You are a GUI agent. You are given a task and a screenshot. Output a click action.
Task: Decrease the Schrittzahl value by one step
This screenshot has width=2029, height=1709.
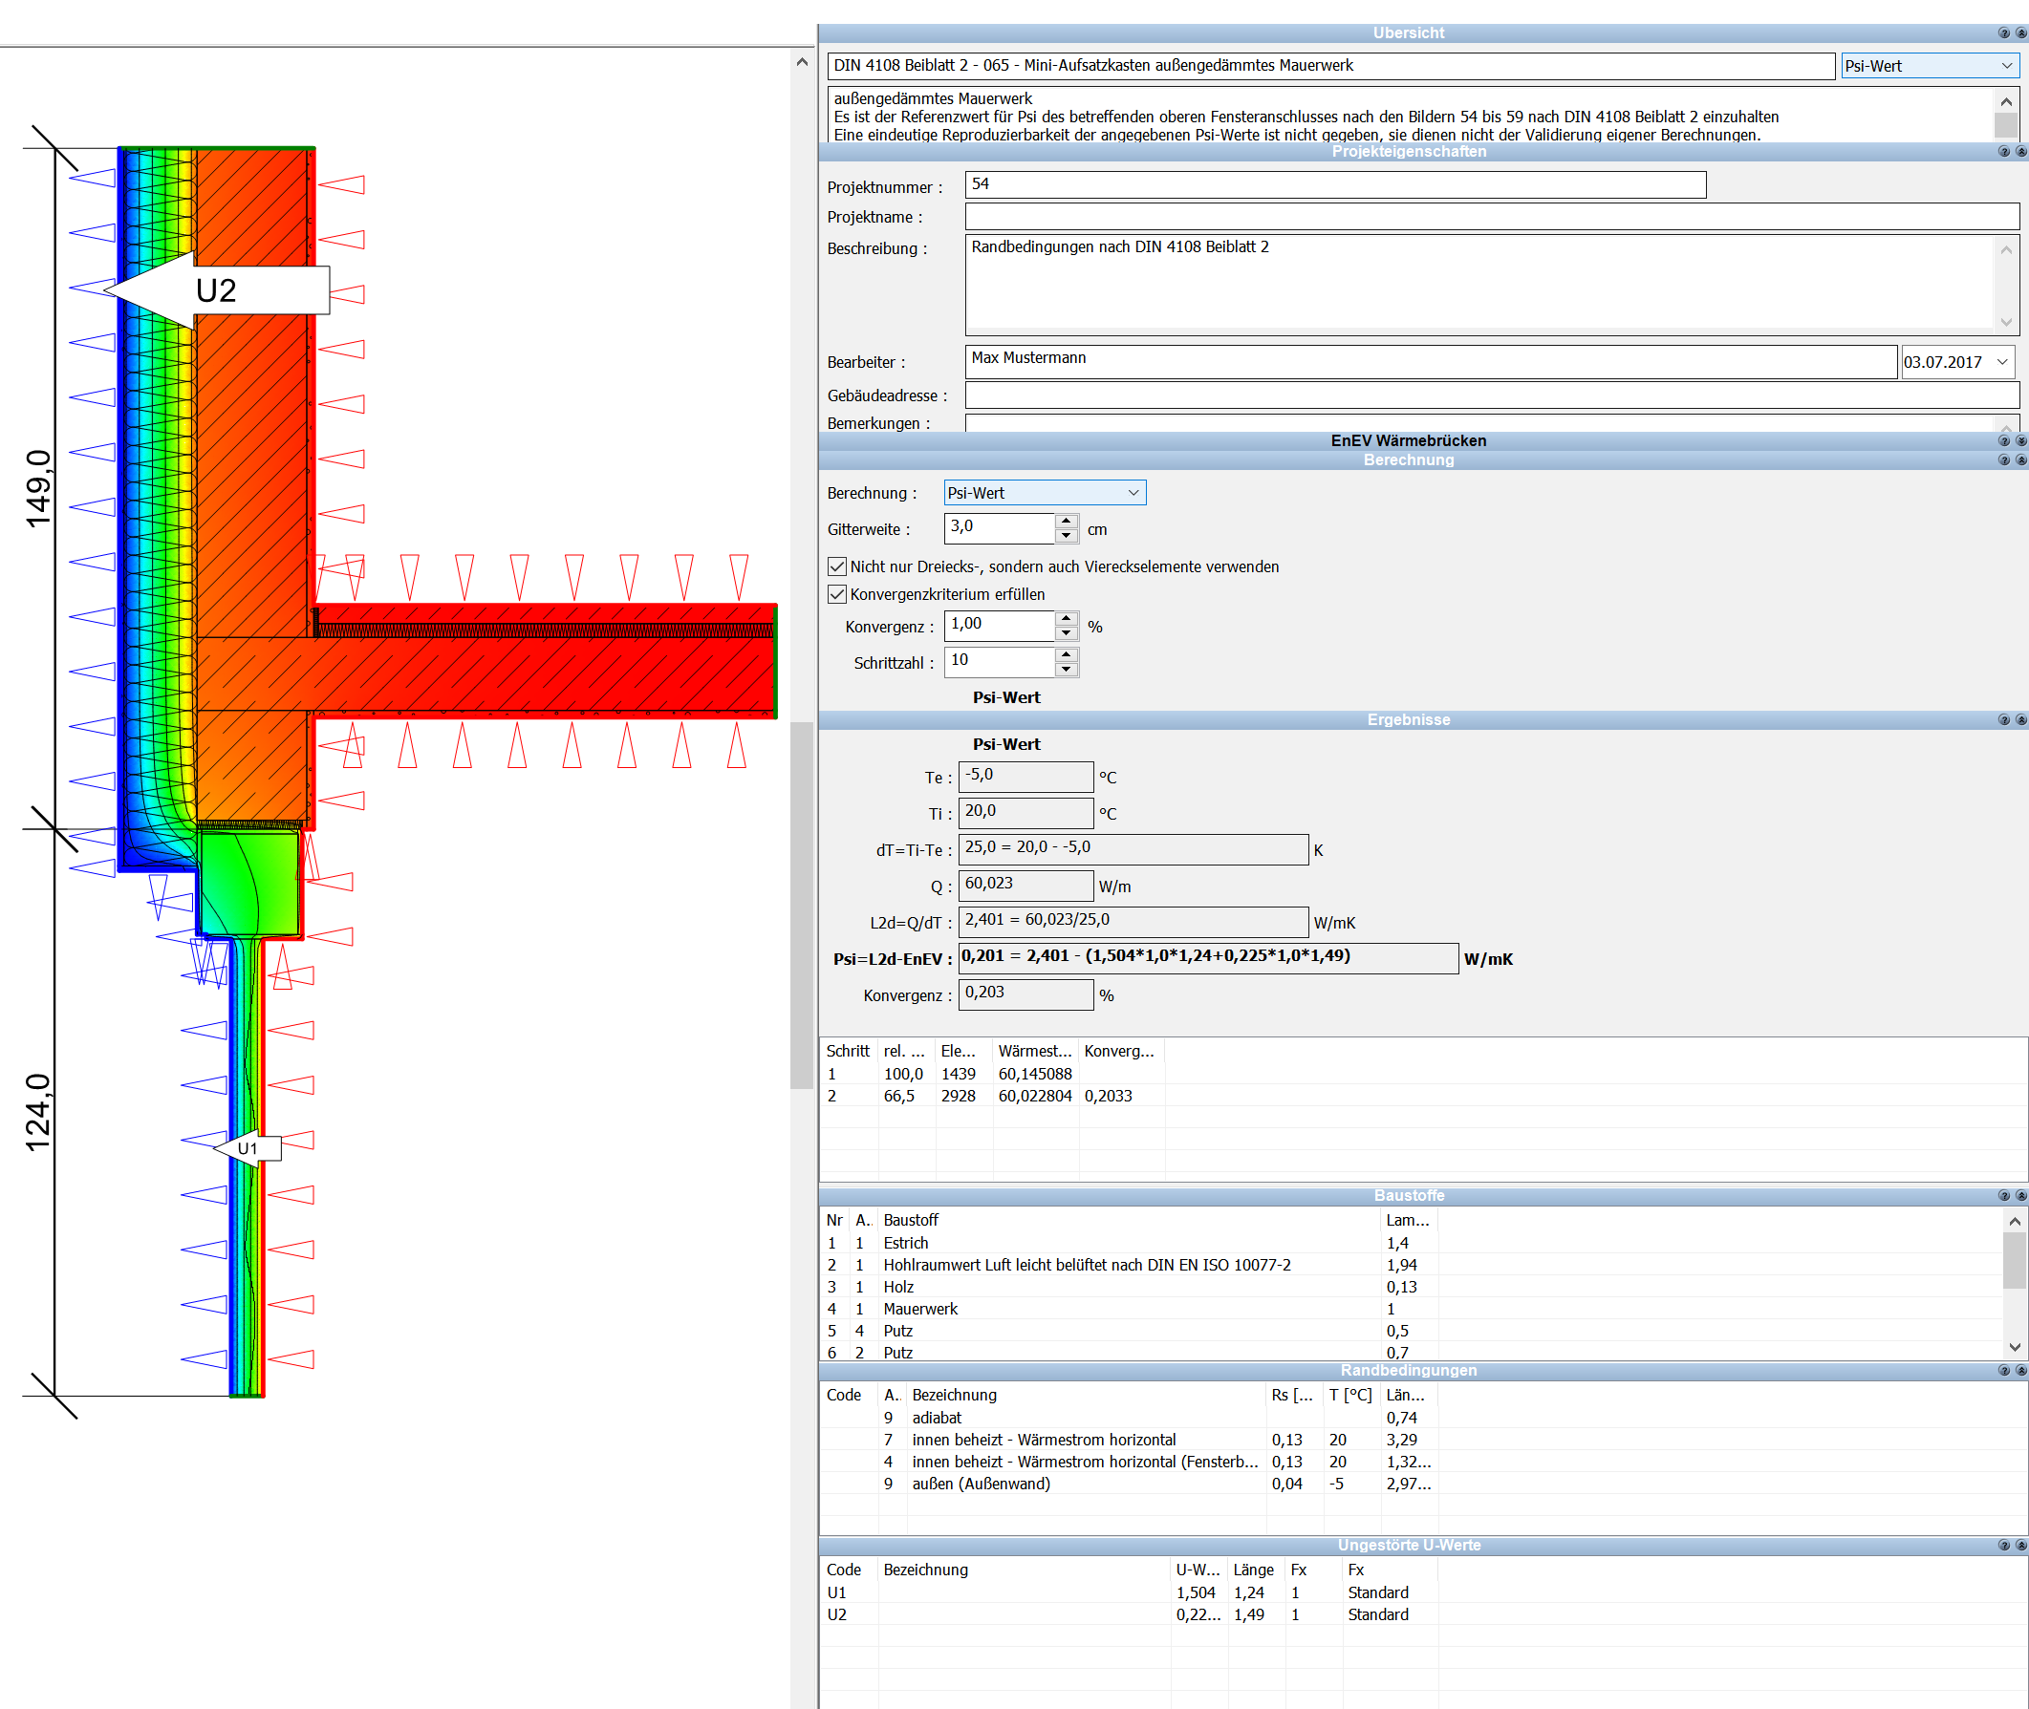click(x=1067, y=670)
